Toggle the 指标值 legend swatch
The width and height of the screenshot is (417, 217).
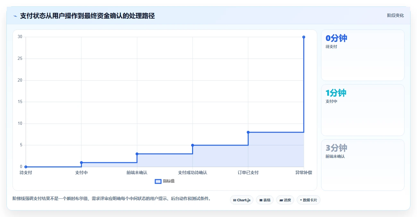pos(158,181)
